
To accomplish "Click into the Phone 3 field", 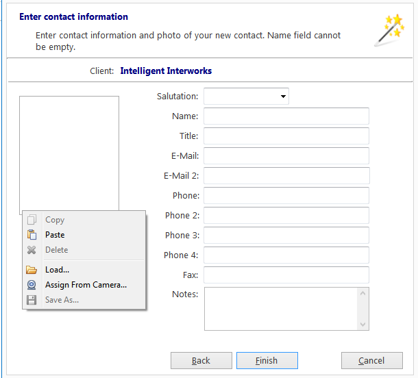I will 286,235.
